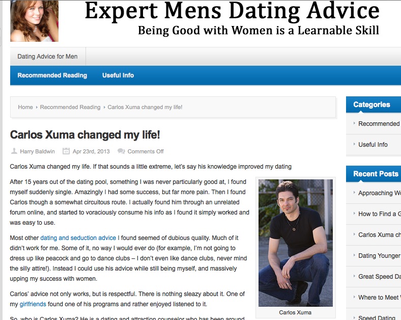The width and height of the screenshot is (401, 320).
Task: Click Recommended Reading breadcrumb link
Action: (x=70, y=107)
